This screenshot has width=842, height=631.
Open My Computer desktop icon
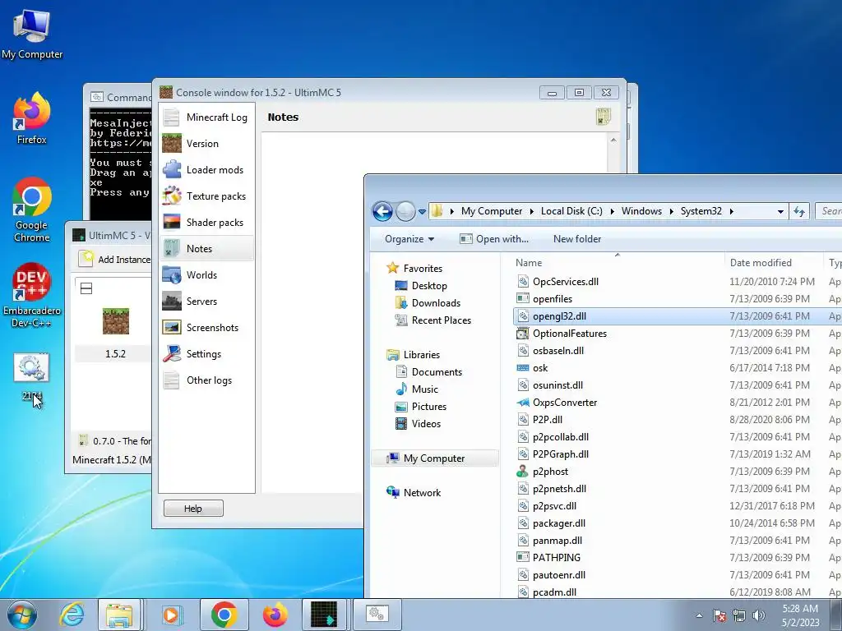tap(32, 34)
